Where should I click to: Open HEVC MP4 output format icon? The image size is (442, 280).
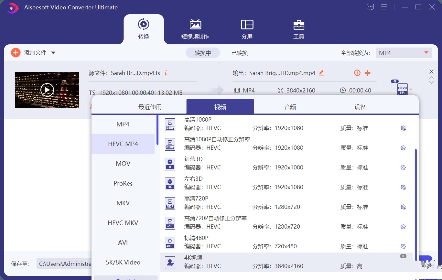(x=403, y=89)
